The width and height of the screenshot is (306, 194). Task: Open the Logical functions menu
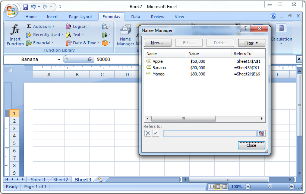[x=78, y=26]
